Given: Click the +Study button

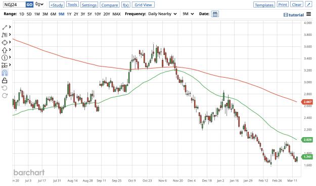Looking at the screenshot, I should click(57, 5).
